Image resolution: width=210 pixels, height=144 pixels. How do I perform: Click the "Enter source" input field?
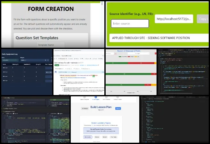(130, 23)
